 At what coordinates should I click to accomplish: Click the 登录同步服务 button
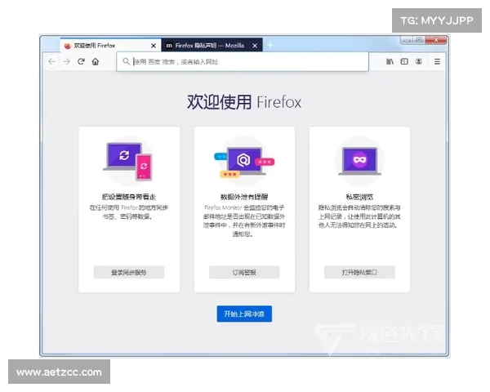pyautogui.click(x=129, y=272)
